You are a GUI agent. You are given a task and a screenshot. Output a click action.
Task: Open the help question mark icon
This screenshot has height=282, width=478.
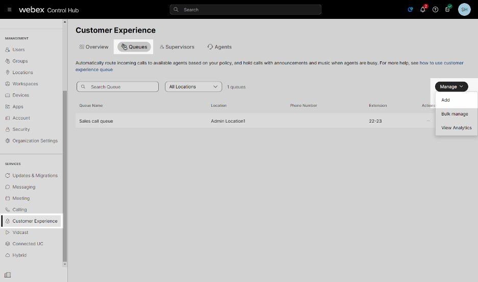click(435, 9)
